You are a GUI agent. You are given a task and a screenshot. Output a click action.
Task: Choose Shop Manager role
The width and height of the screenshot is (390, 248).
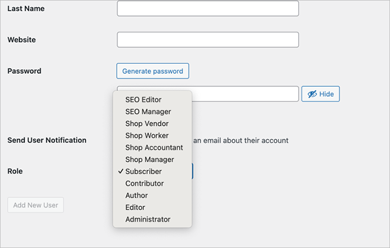pyautogui.click(x=150, y=159)
